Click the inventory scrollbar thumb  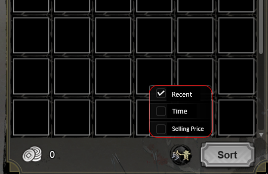[x=261, y=27]
